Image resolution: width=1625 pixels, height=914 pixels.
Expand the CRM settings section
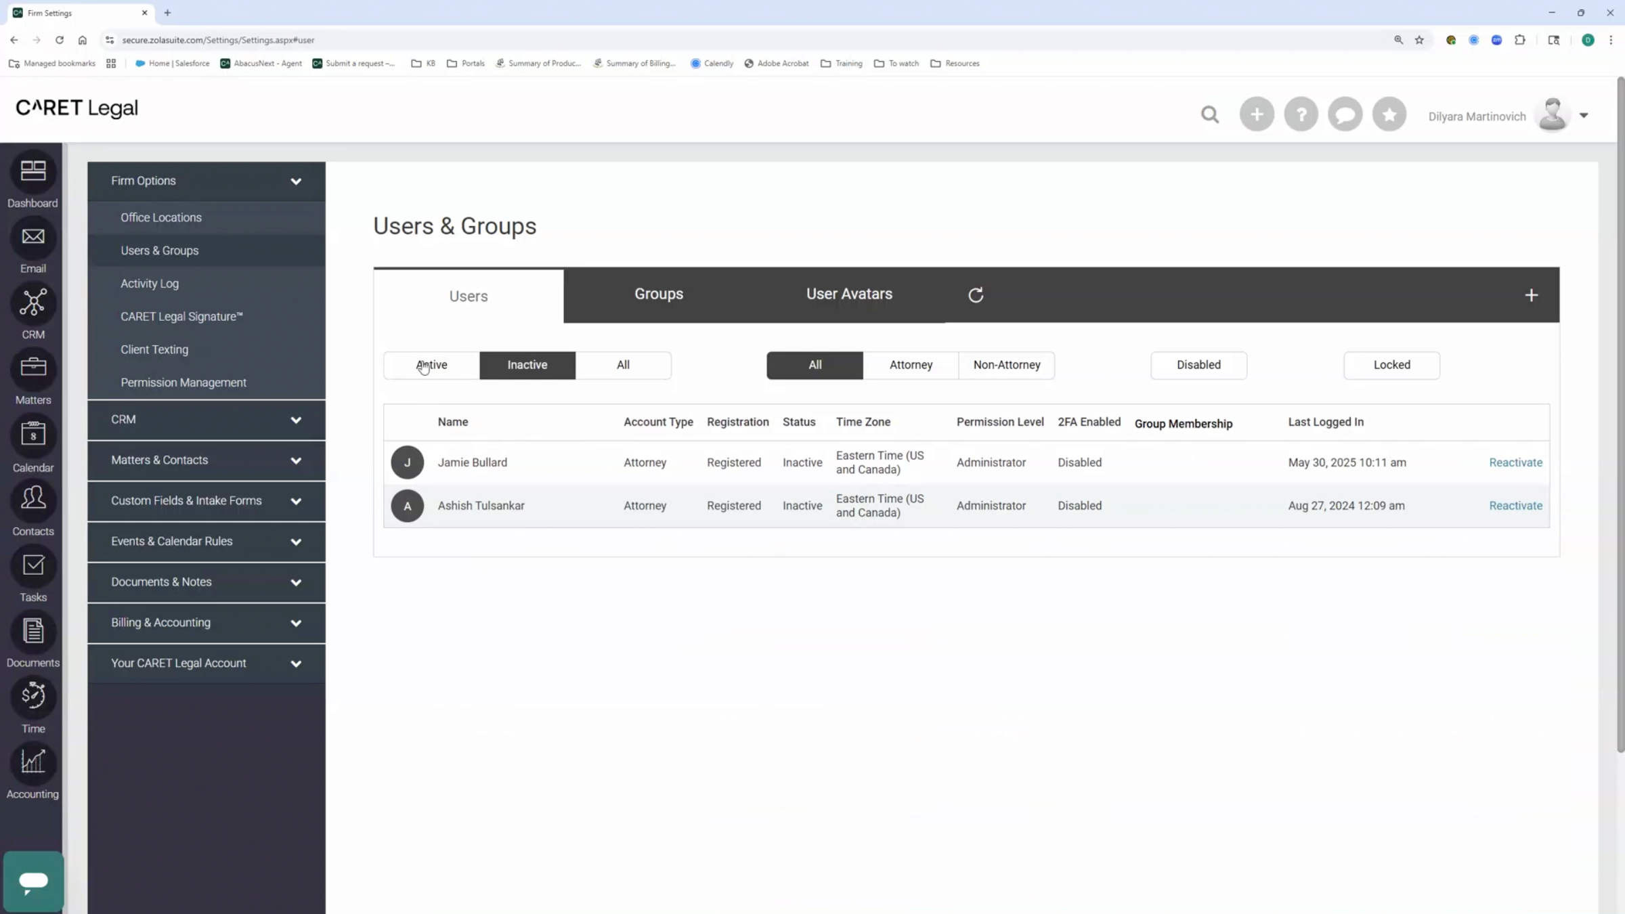[207, 420]
